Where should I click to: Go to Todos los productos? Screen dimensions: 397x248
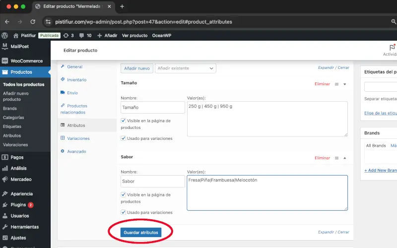[23, 84]
